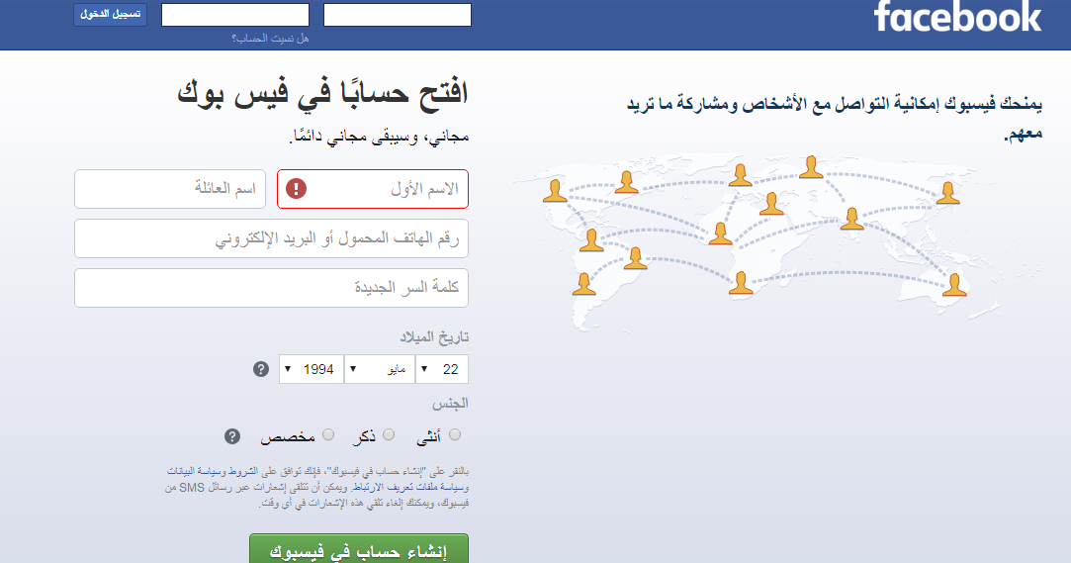
Task: Open the birth year dropdown showing 1994
Action: coord(312,369)
